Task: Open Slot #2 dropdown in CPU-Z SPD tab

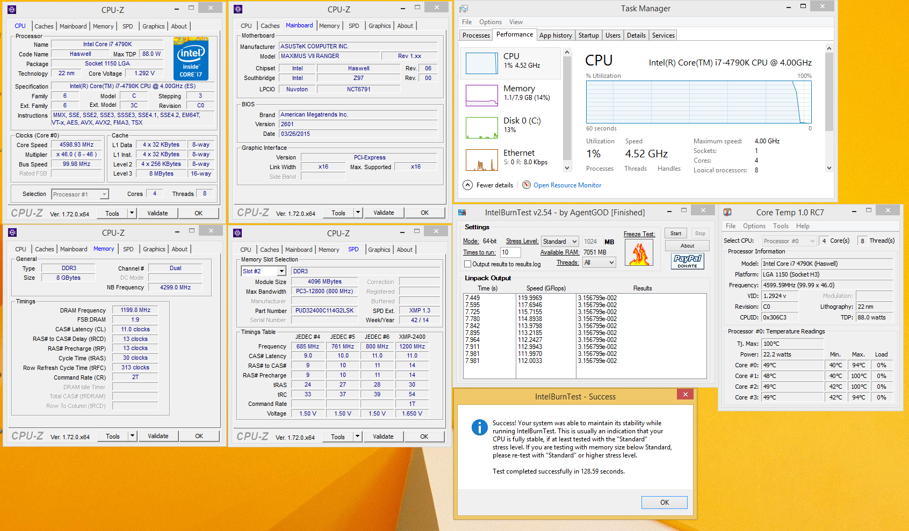Action: [x=263, y=271]
